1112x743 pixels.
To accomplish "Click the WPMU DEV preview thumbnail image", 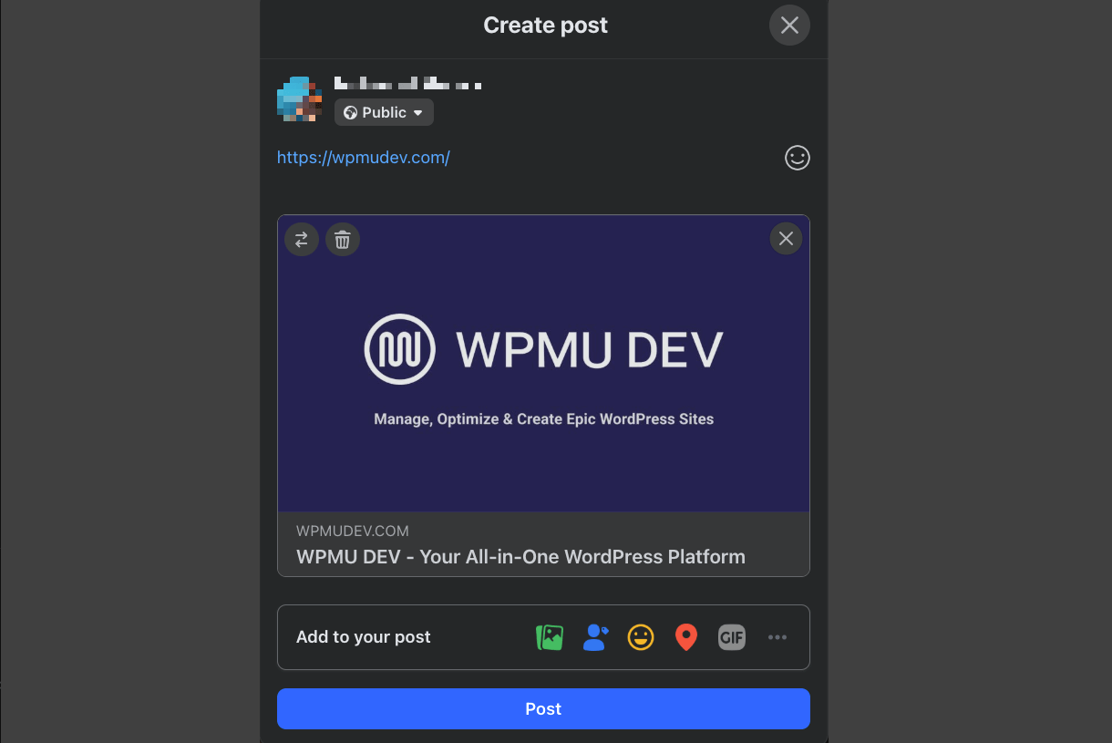I will pyautogui.click(x=543, y=363).
